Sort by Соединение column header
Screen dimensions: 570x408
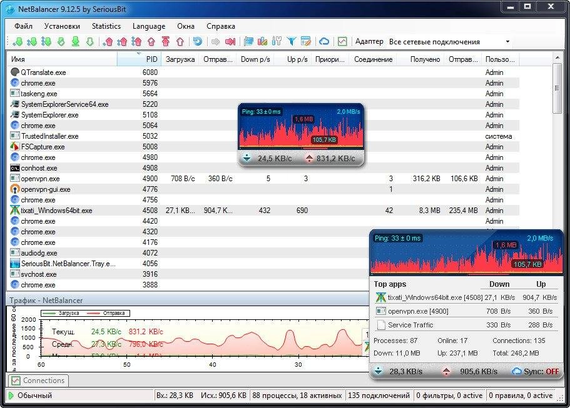coord(373,59)
